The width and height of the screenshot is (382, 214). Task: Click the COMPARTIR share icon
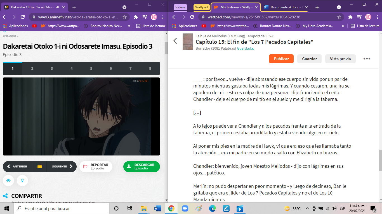[5, 196]
